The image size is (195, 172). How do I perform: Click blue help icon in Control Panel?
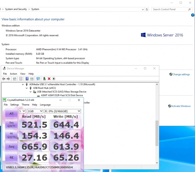(193, 15)
